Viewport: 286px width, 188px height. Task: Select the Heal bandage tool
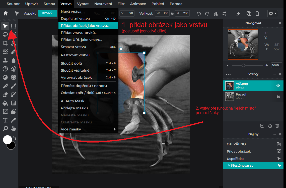[x=14, y=52]
